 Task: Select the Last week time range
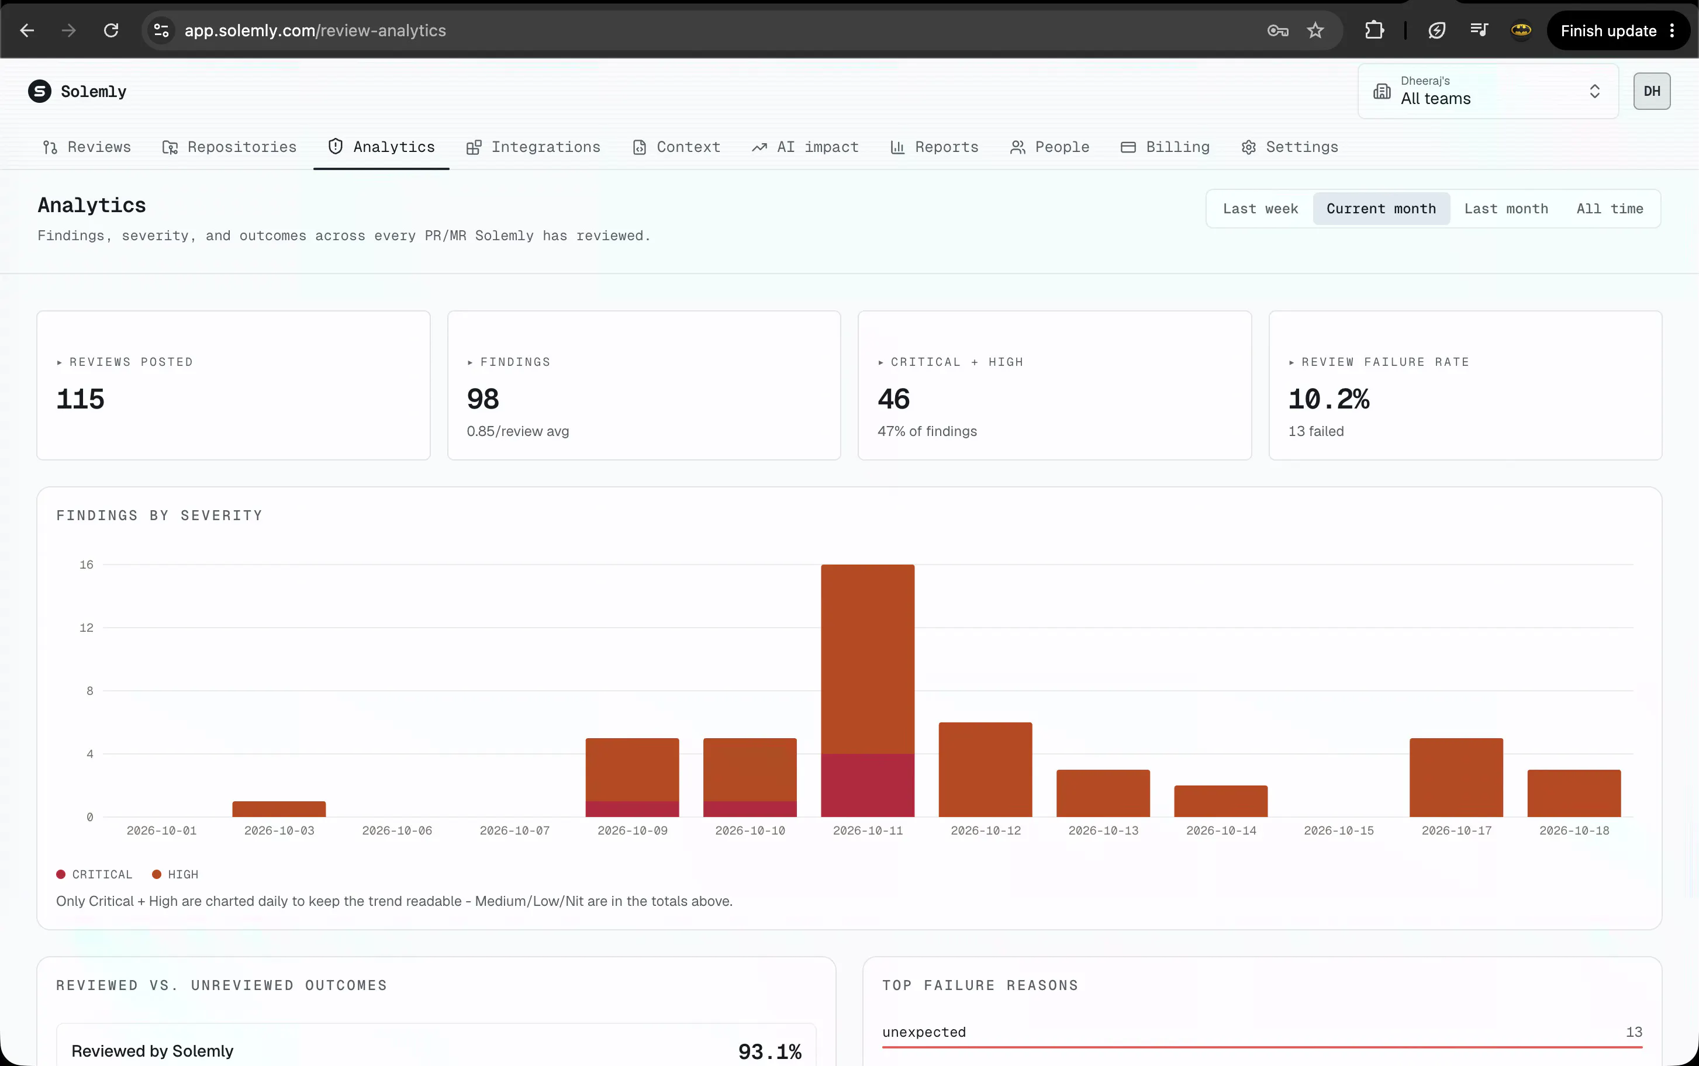(1261, 209)
